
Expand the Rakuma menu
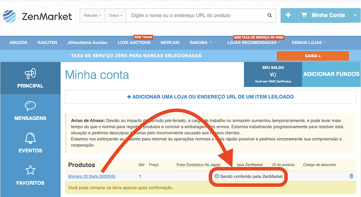[201, 43]
